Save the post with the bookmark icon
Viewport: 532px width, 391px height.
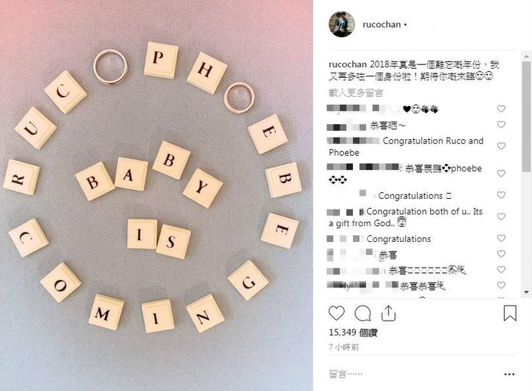click(x=509, y=313)
